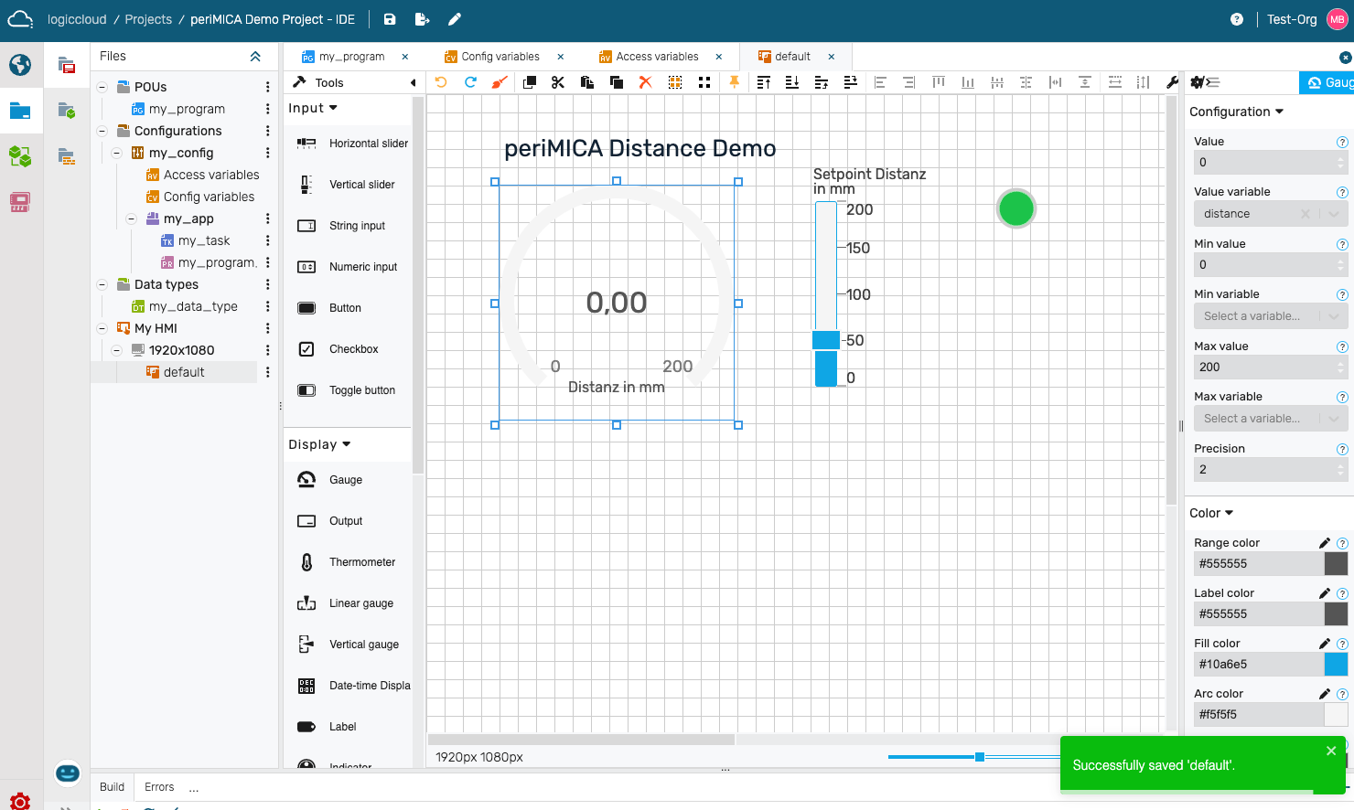The image size is (1354, 810).
Task: Pick the Toggle button input tool
Action: pos(361,390)
